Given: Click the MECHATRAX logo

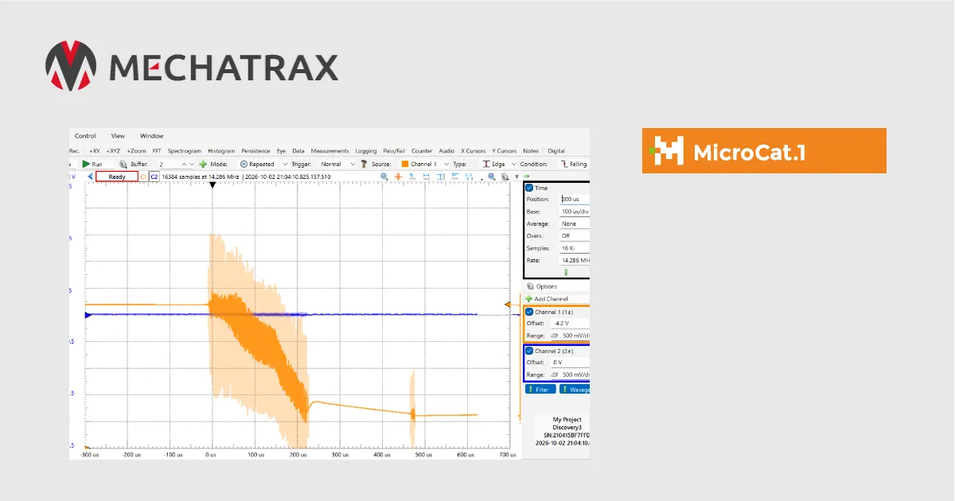Looking at the screenshot, I should (192, 65).
